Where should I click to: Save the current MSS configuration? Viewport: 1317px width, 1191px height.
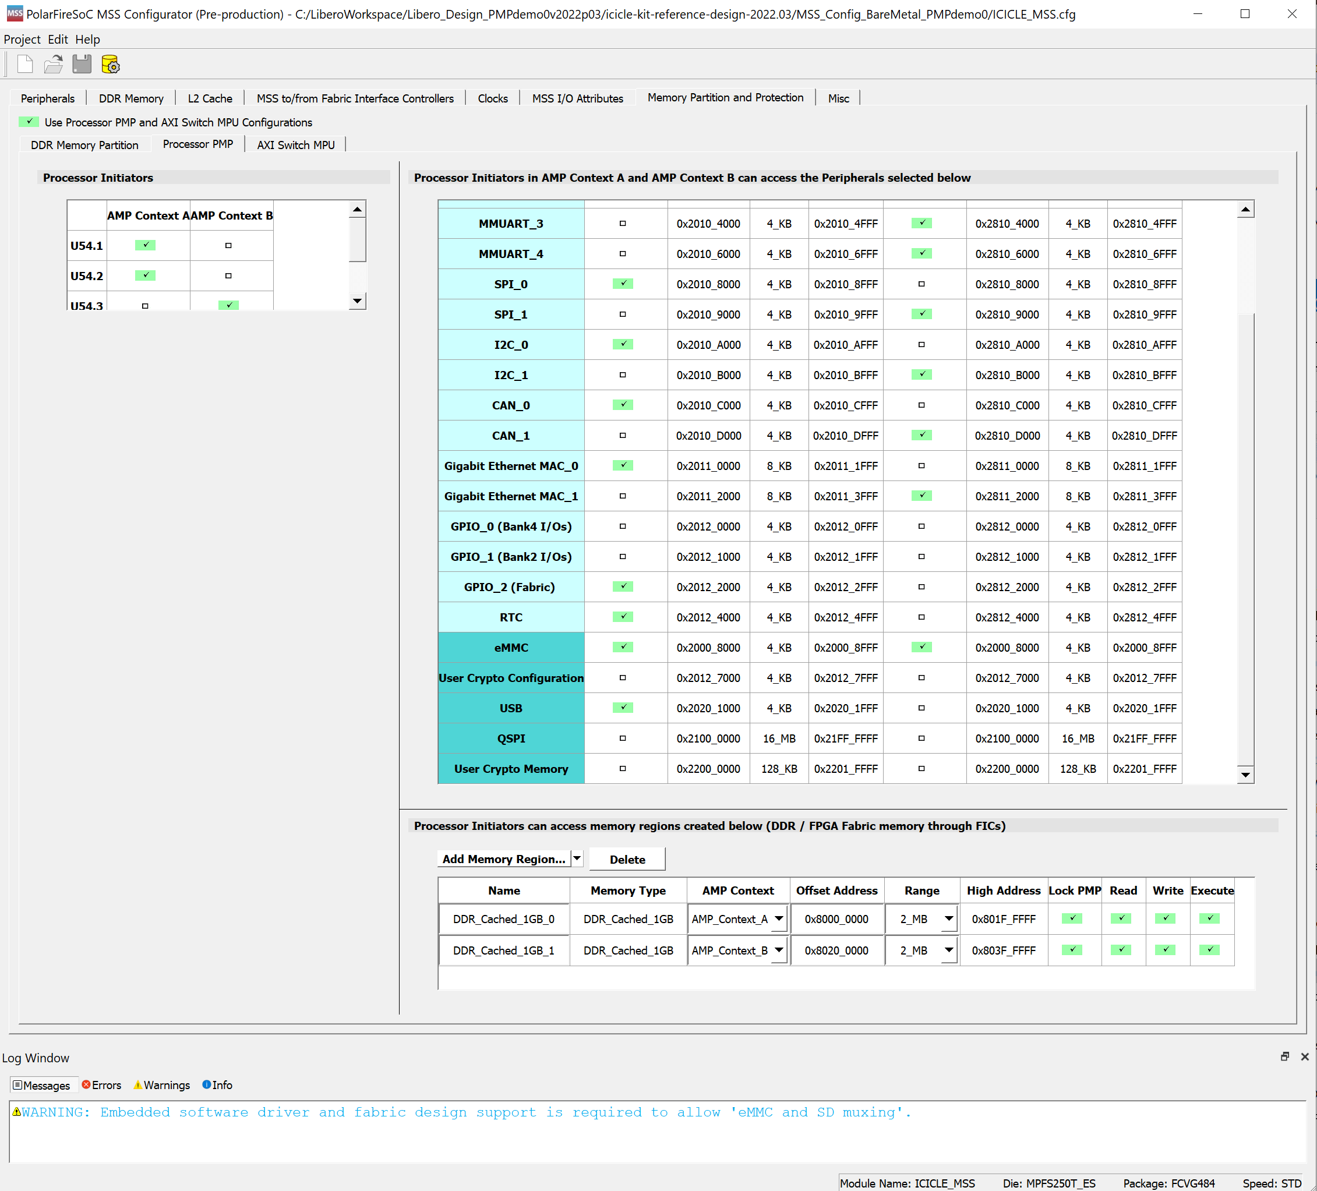coord(81,64)
